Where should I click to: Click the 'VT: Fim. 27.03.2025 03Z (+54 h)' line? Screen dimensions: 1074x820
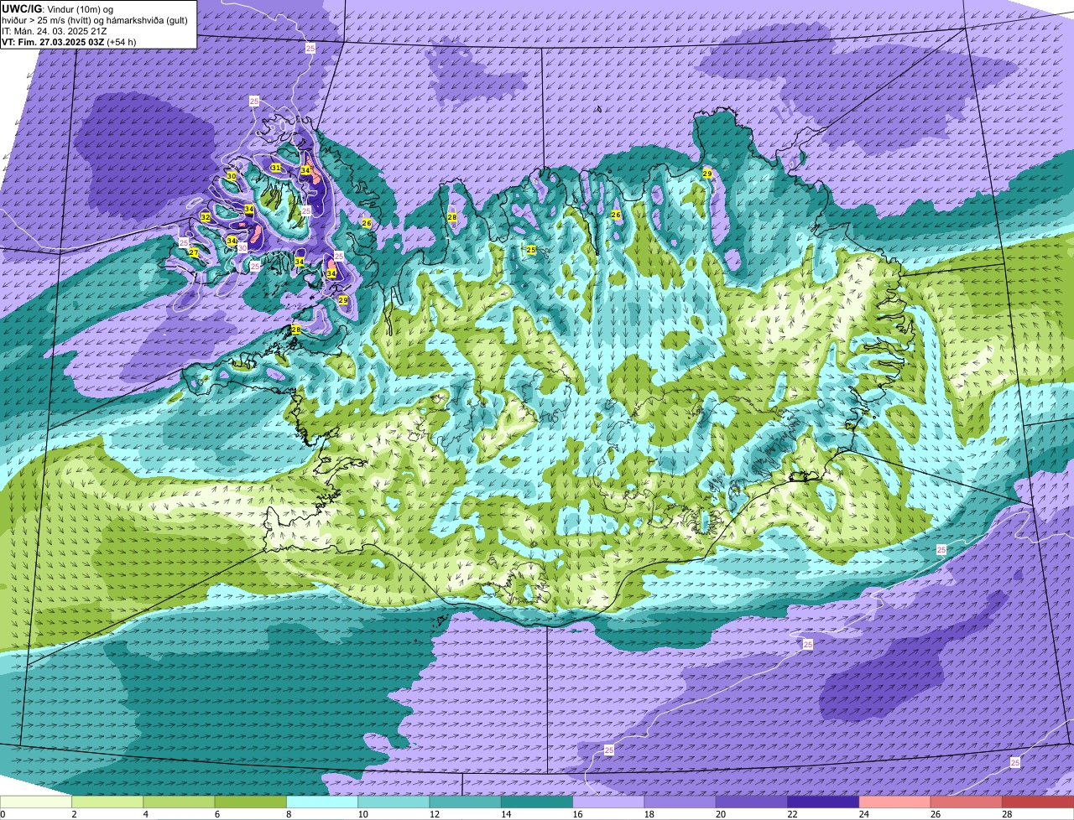[69, 41]
